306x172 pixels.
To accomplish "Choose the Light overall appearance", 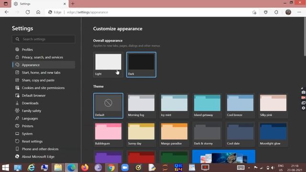I will [109, 64].
